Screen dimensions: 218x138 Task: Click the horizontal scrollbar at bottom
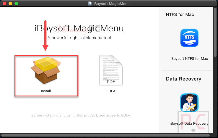coord(105,135)
